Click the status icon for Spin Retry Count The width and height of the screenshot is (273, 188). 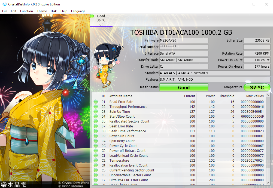pos(96,141)
